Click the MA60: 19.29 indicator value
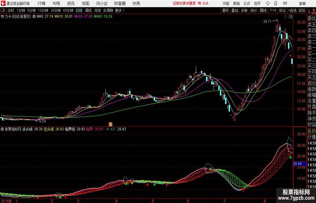 pyautogui.click(x=103, y=17)
